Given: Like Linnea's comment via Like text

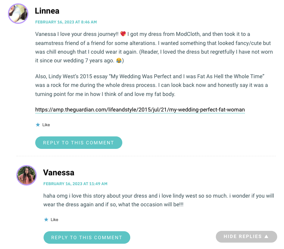Looking at the screenshot, I should 46,125.
